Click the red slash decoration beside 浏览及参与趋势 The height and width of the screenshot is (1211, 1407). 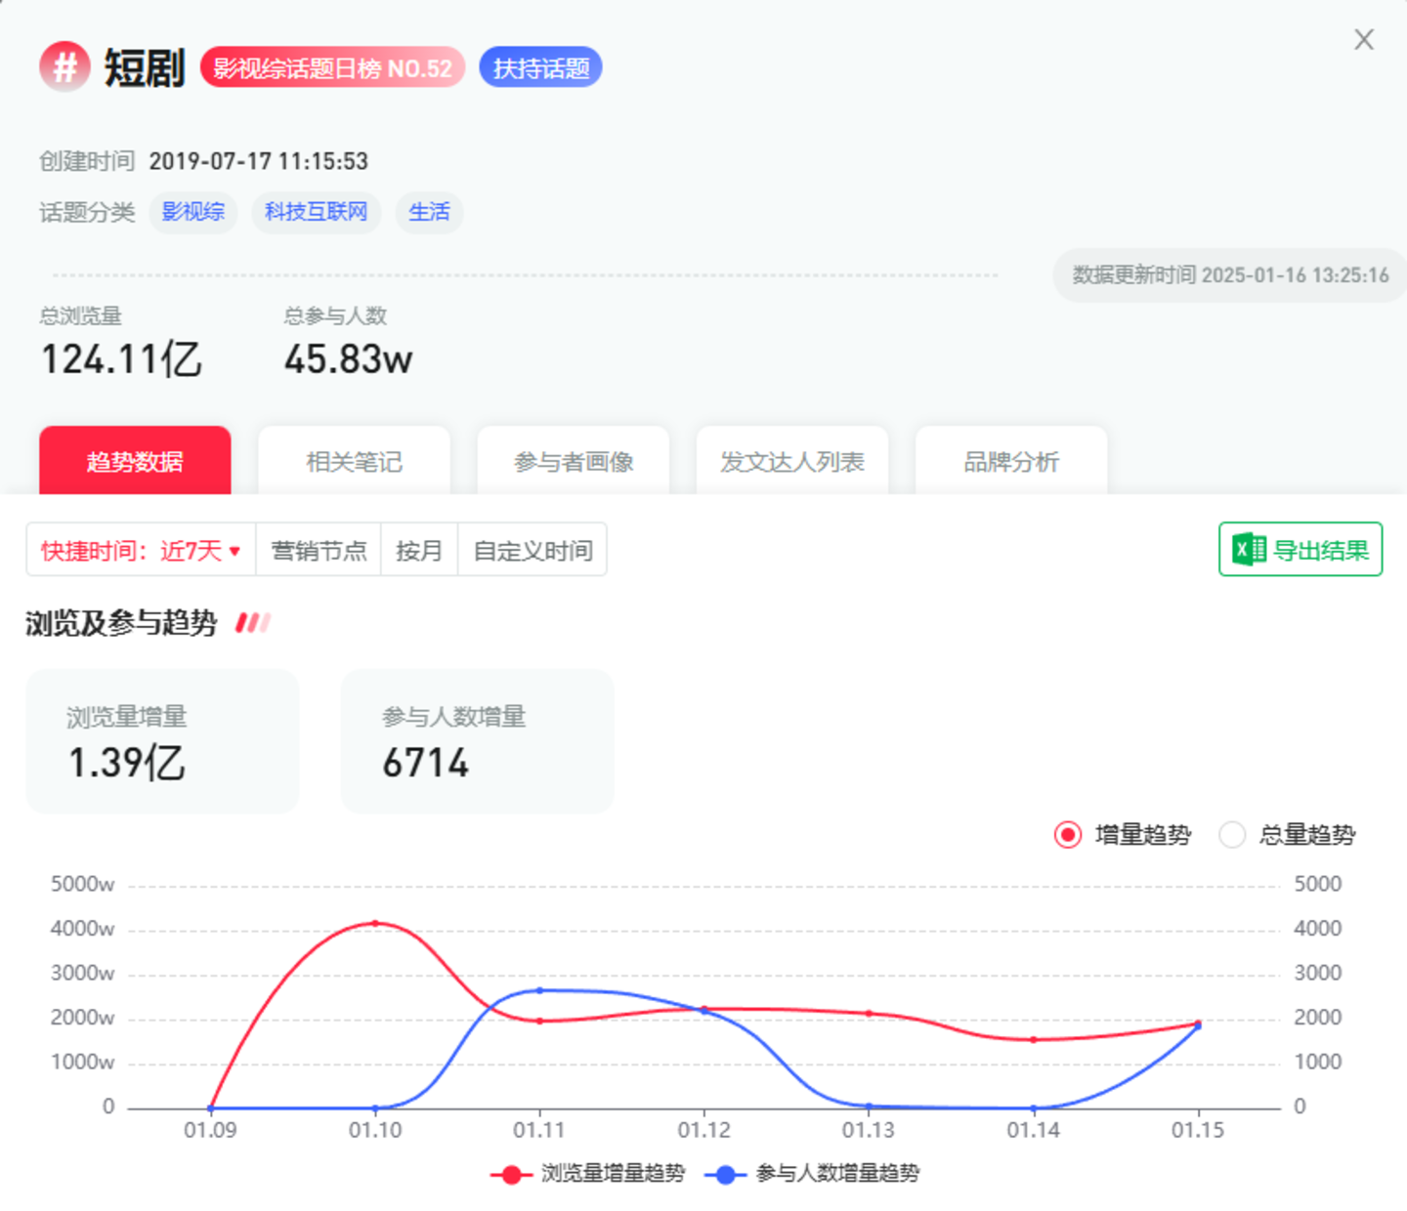252,623
